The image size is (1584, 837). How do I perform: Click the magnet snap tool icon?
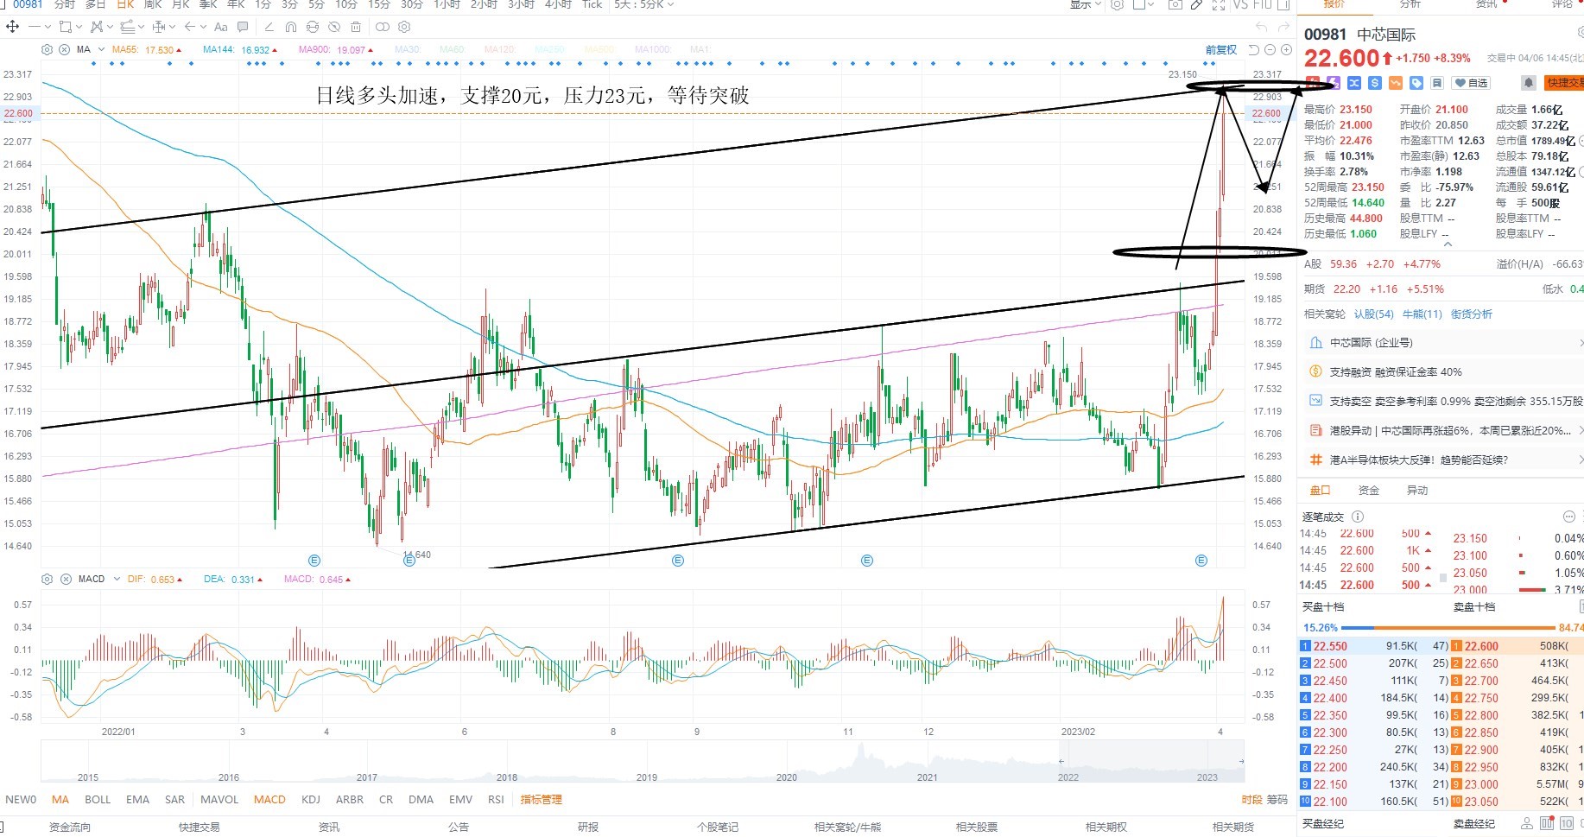coord(291,27)
